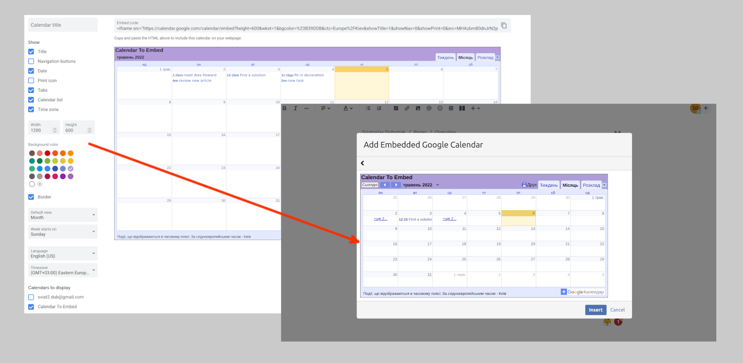Click the Google Календар logo in the dialog
The width and height of the screenshot is (743, 363).
tap(582, 292)
